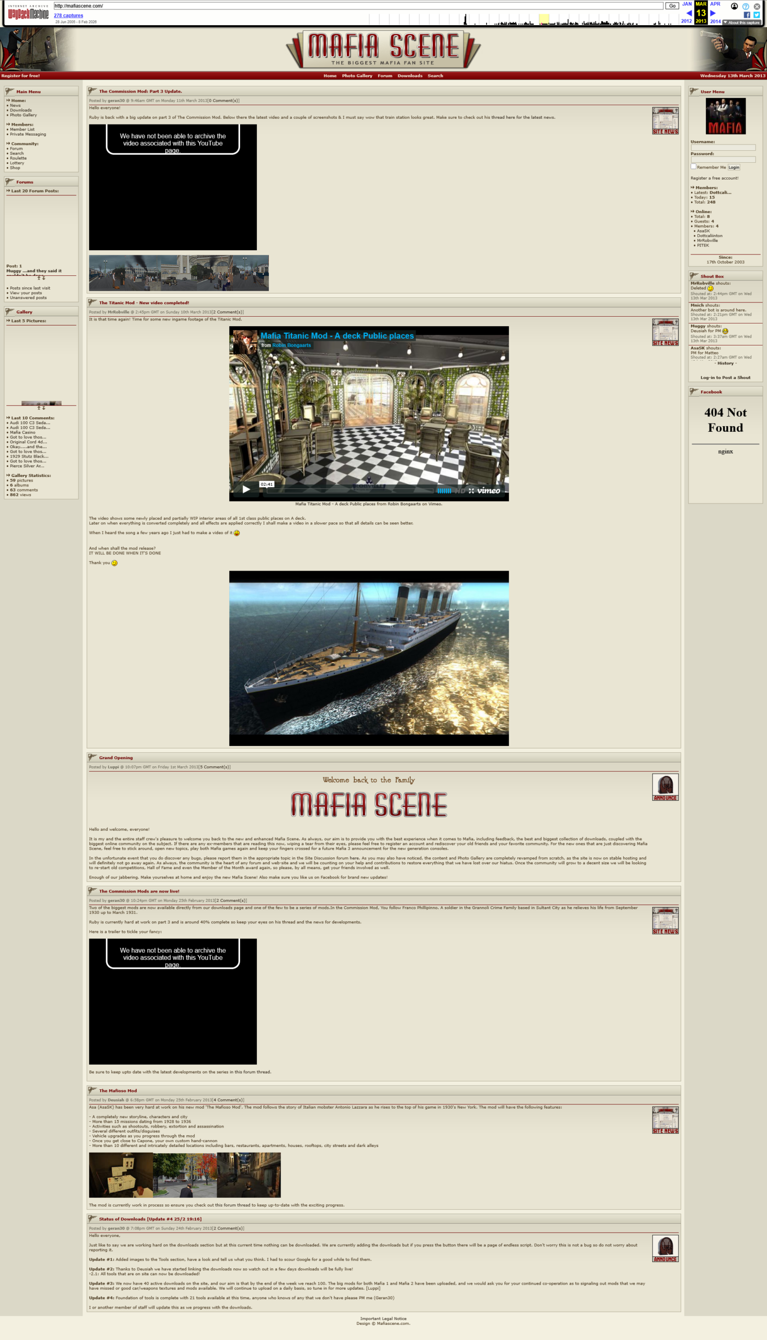Click the Login button
This screenshot has height=1340, width=767.
pos(734,167)
